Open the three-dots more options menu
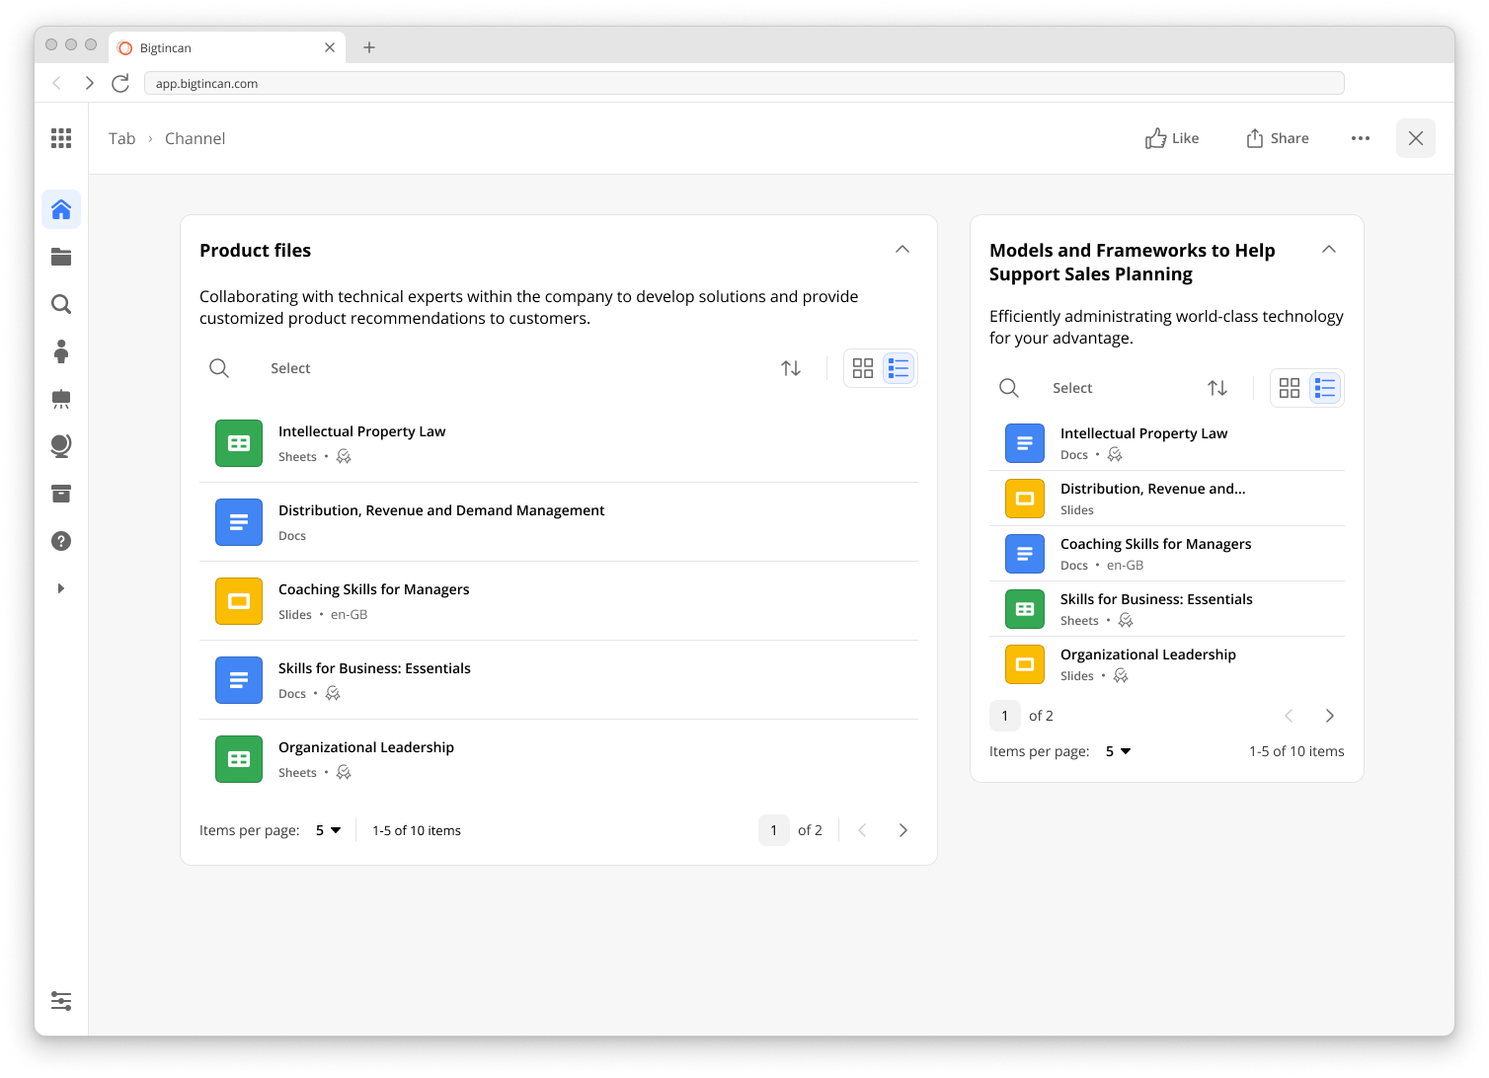The height and width of the screenshot is (1078, 1489). coord(1361,138)
